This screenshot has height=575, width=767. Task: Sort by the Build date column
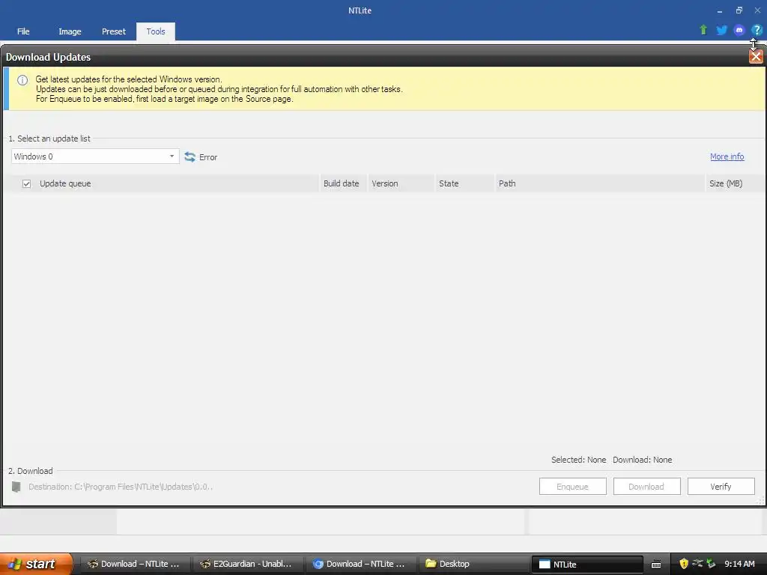point(342,183)
